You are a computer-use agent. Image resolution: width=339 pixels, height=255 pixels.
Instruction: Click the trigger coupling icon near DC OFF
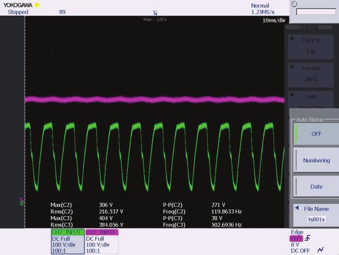[320, 250]
